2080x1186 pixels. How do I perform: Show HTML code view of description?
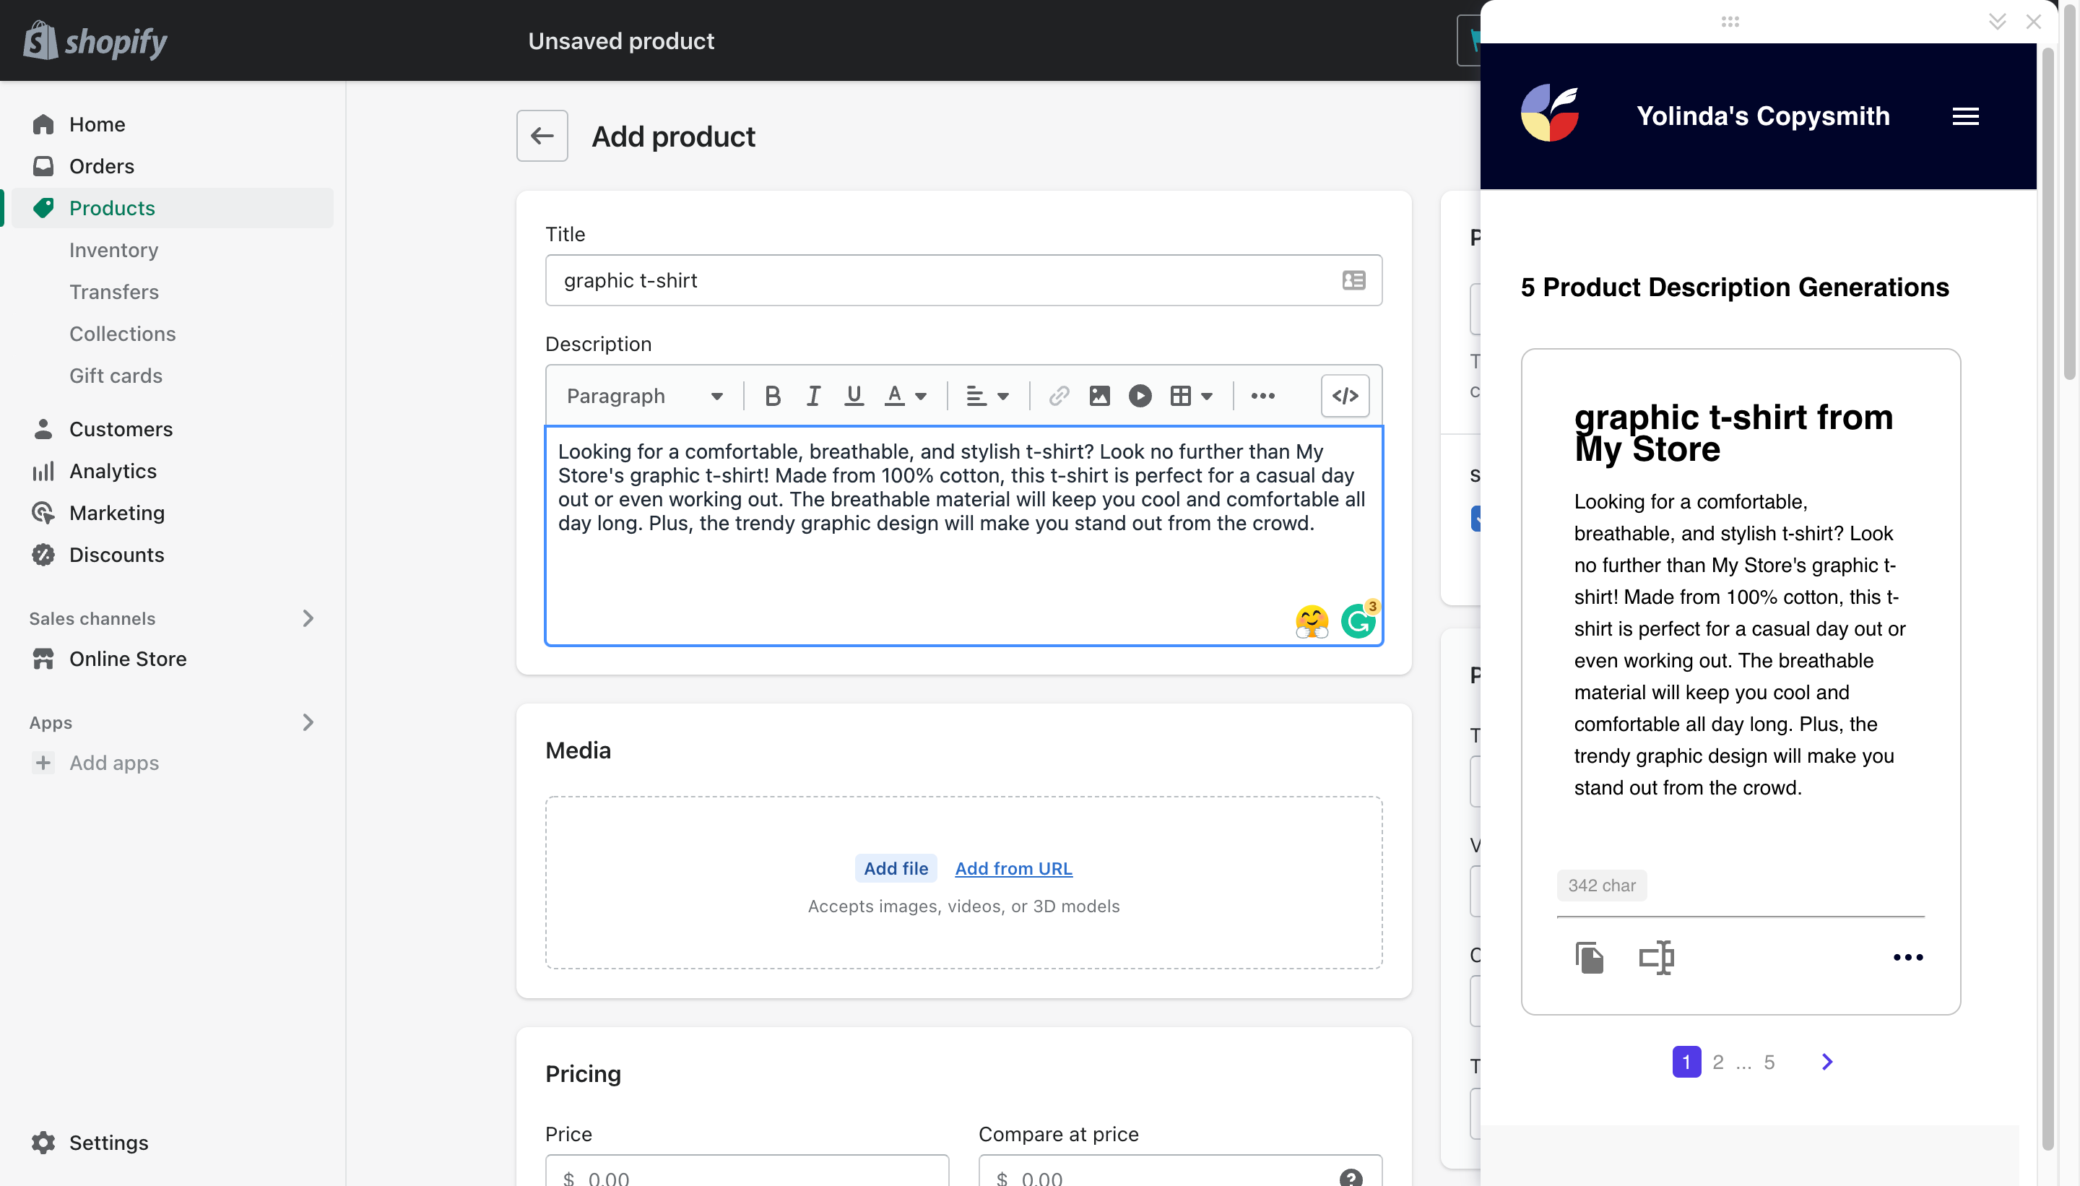[x=1345, y=396]
